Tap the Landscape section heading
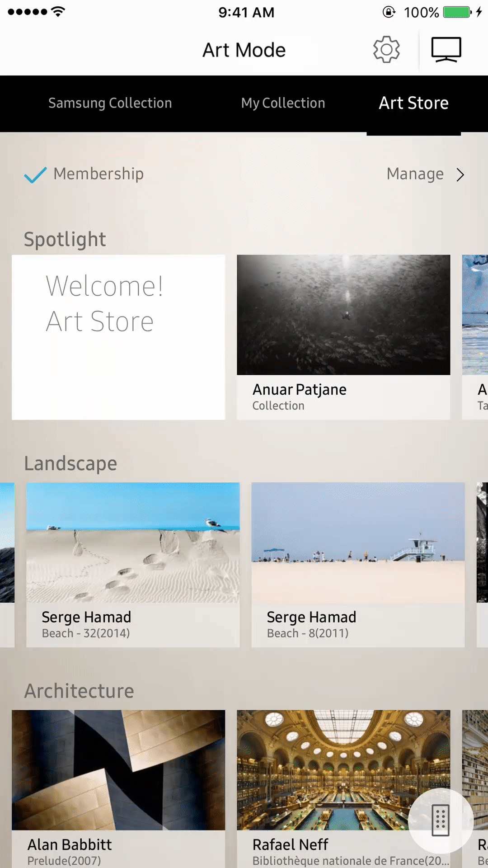The image size is (488, 868). (70, 463)
